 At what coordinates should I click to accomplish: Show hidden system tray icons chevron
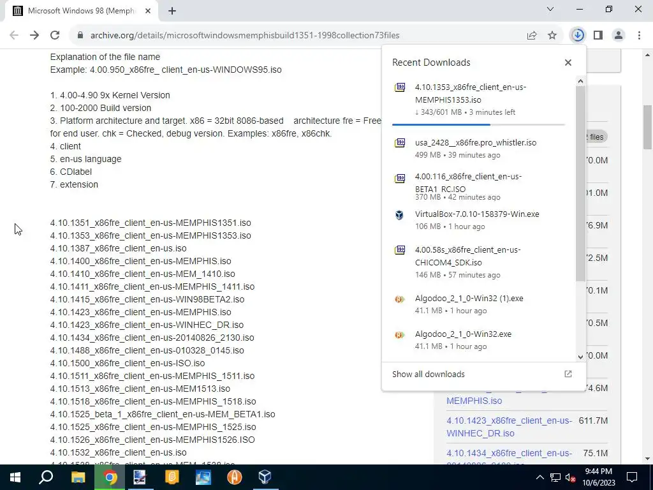point(539,477)
